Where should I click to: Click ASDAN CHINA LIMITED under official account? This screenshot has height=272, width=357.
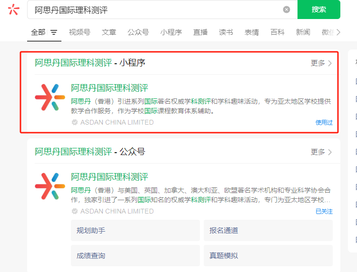pos(117,211)
